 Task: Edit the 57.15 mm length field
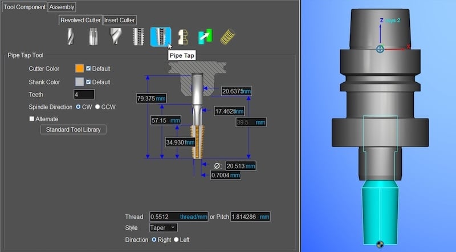pos(166,120)
